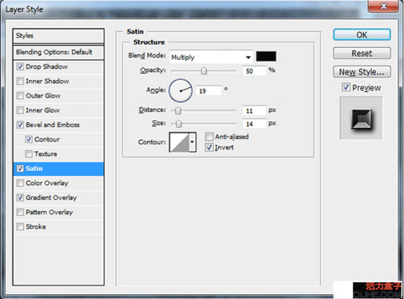Disable the Drop Shadow checkbox
The width and height of the screenshot is (404, 299).
pyautogui.click(x=20, y=66)
